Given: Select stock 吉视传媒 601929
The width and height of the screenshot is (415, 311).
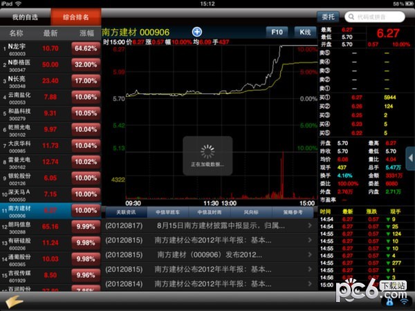Looking at the screenshot, I should 50,275.
